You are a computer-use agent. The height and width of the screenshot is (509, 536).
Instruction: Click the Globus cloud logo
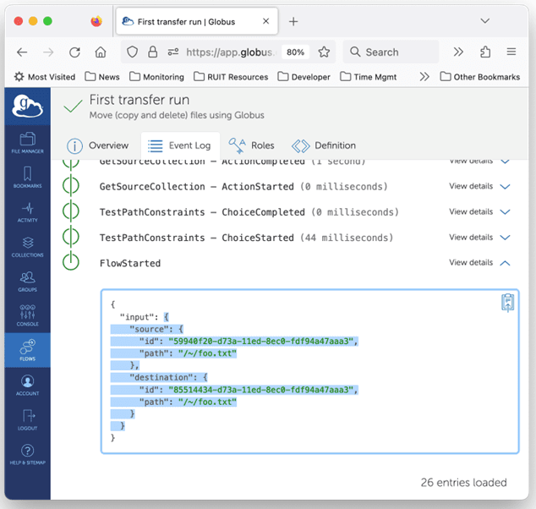click(27, 107)
